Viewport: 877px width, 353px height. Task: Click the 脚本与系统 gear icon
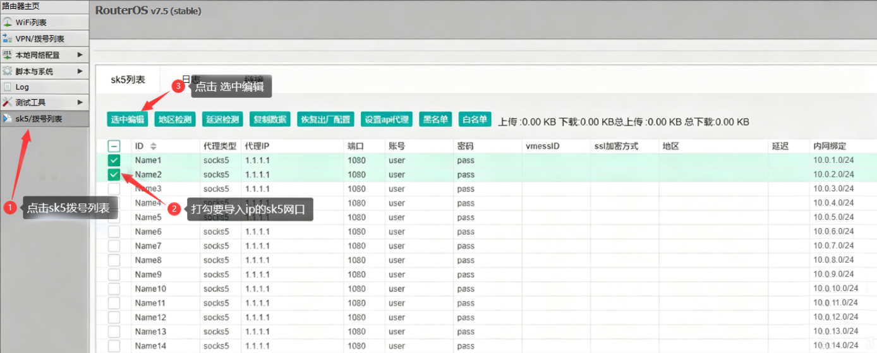[x=8, y=71]
